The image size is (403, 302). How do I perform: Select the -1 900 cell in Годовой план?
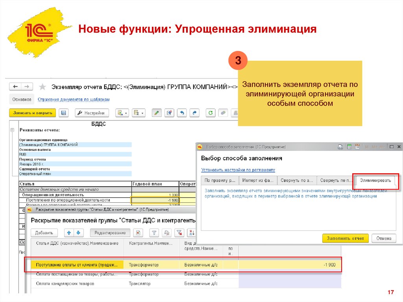155,200
